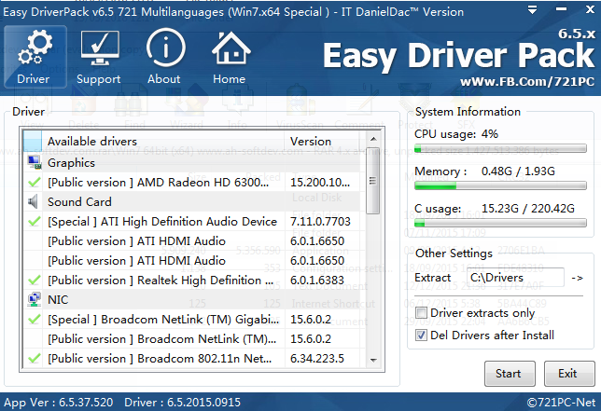The width and height of the screenshot is (601, 411).
Task: Click the Sound Card speaker icon
Action: click(x=34, y=201)
